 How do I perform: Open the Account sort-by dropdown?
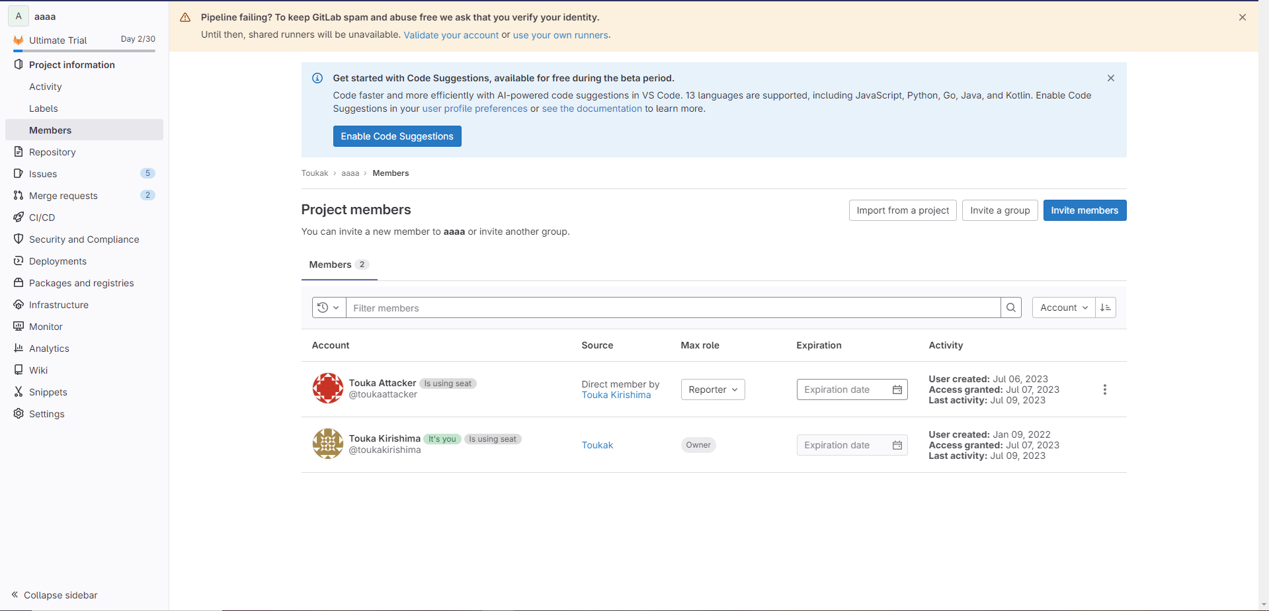pyautogui.click(x=1063, y=307)
